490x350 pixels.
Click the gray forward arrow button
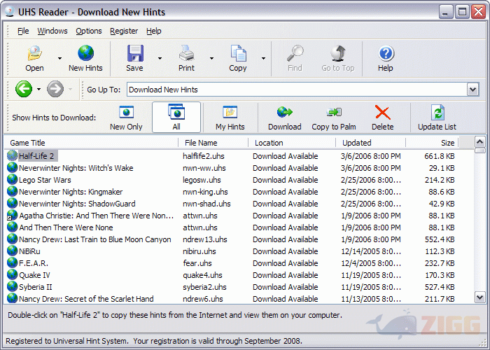pos(55,89)
